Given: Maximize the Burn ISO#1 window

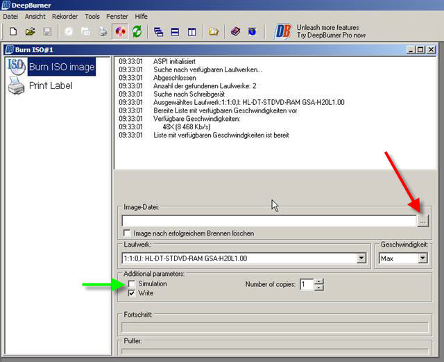Looking at the screenshot, I should (x=420, y=49).
